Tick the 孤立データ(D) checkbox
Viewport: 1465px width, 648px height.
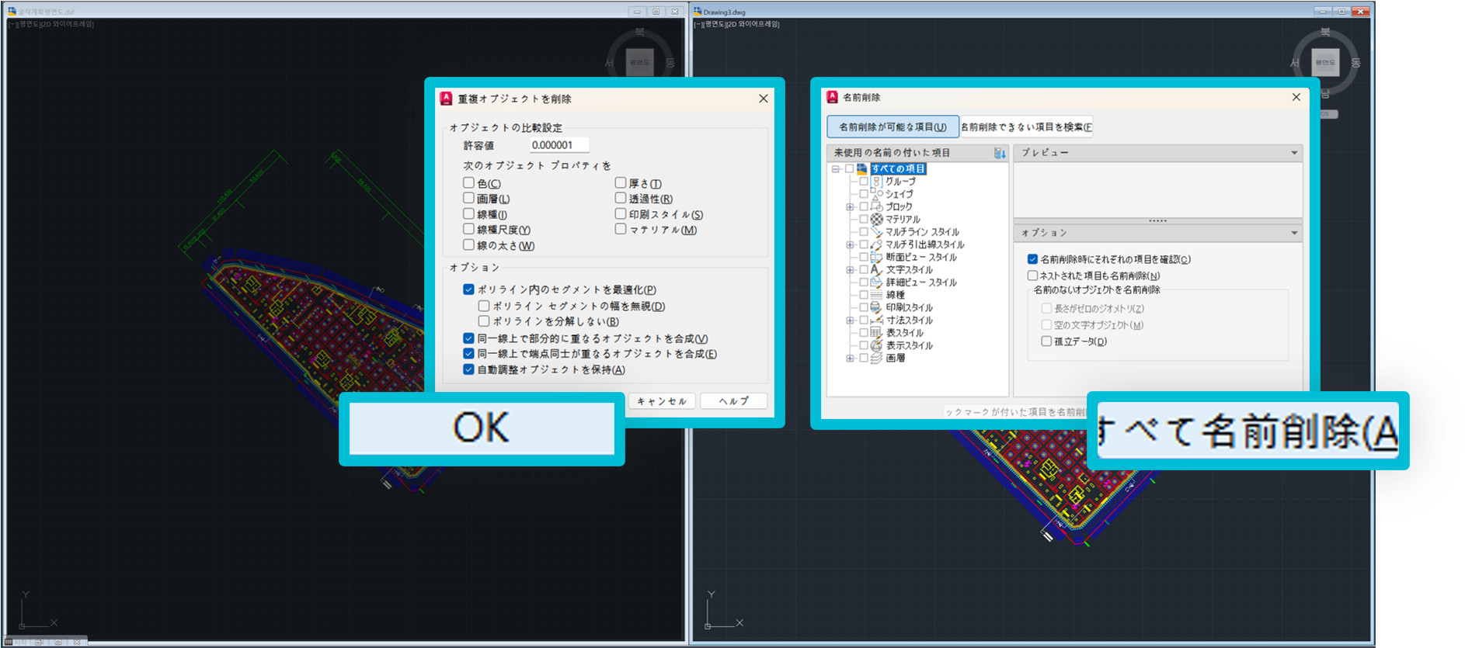pos(1046,341)
